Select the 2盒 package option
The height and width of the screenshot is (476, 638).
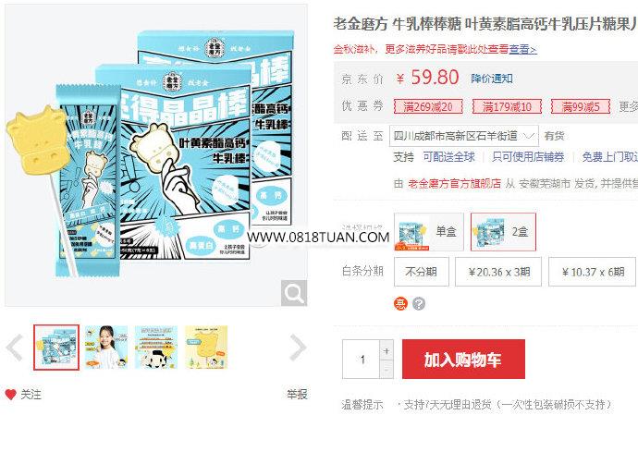point(503,231)
